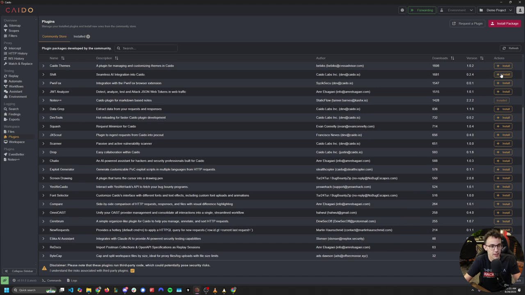Expand the Chatio plugin row

(x=43, y=161)
